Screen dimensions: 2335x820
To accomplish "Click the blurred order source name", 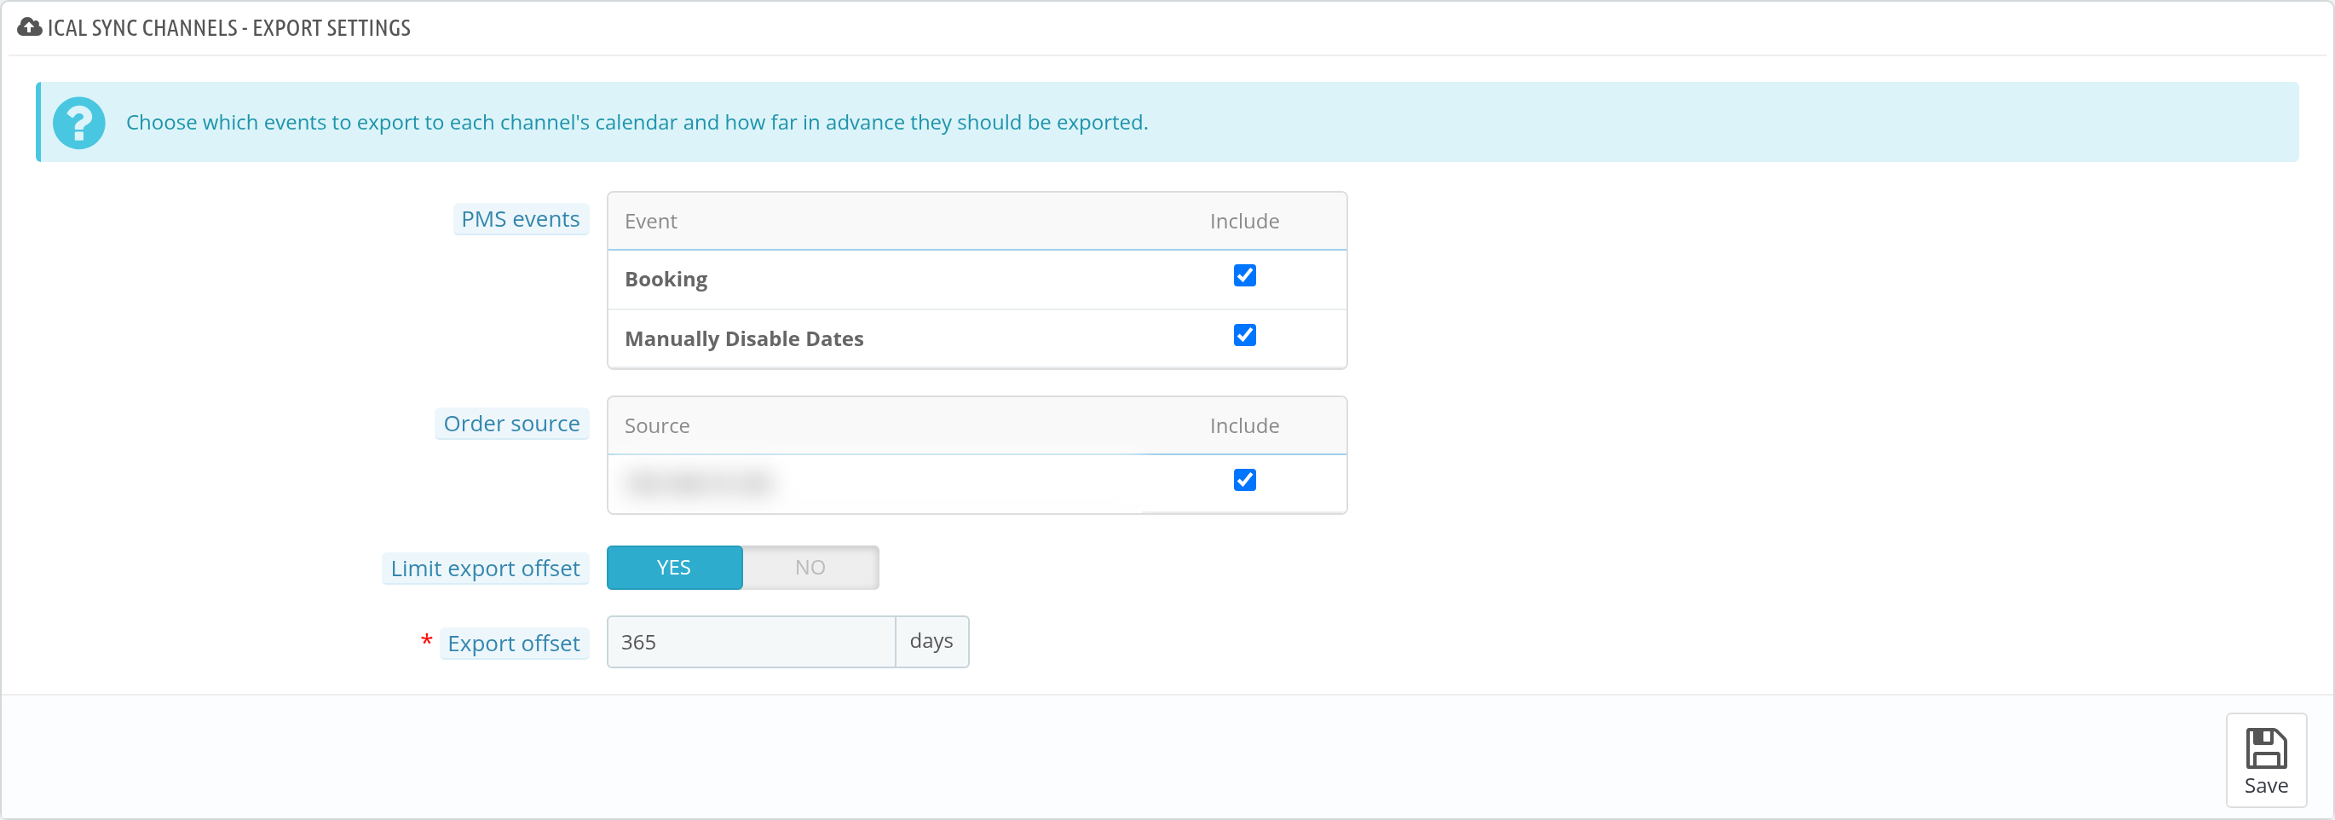I will (699, 482).
